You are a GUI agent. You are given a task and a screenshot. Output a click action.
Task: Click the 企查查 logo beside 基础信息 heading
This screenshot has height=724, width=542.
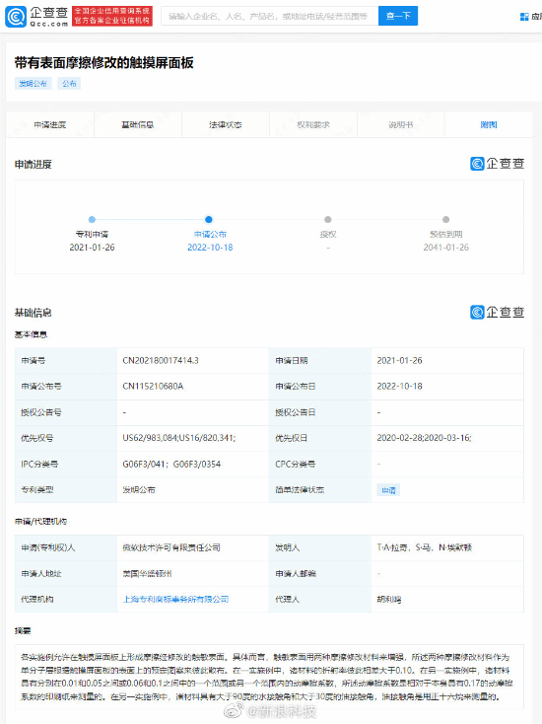tap(498, 312)
